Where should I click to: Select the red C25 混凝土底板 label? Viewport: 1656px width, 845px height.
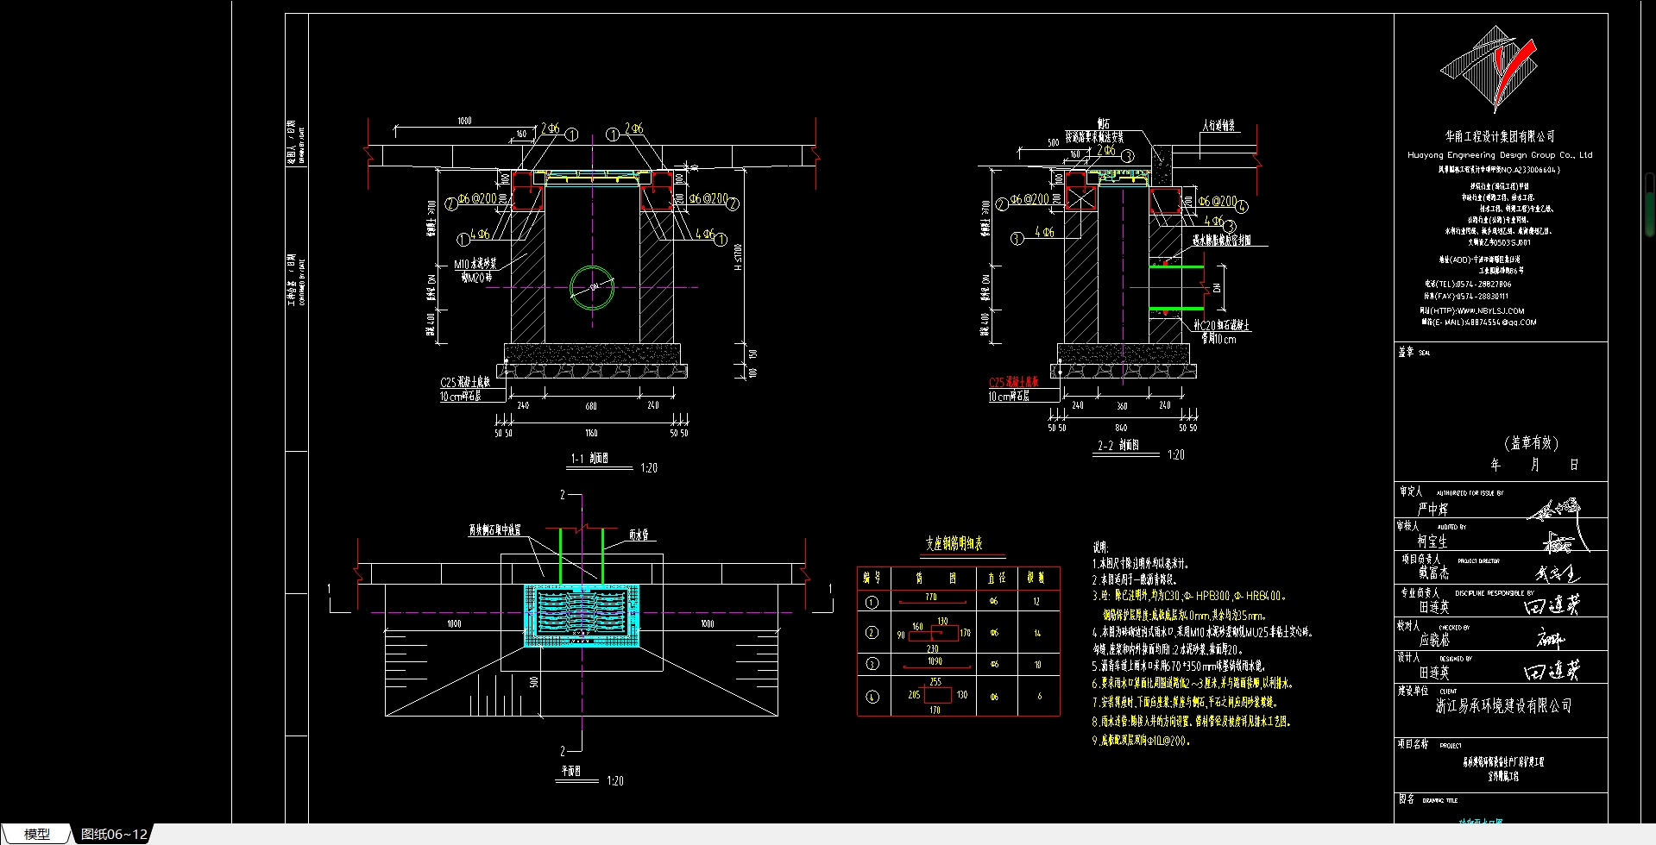(x=1013, y=382)
